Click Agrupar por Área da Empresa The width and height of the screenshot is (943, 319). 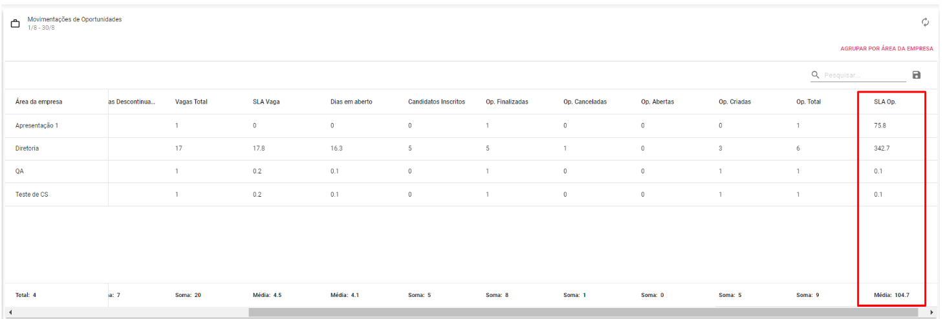pyautogui.click(x=887, y=49)
